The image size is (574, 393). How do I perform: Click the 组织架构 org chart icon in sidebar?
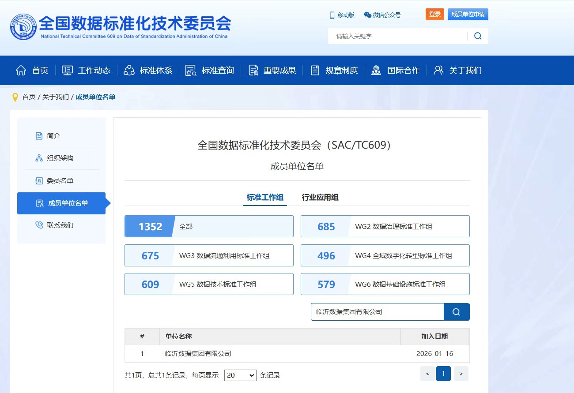(39, 158)
